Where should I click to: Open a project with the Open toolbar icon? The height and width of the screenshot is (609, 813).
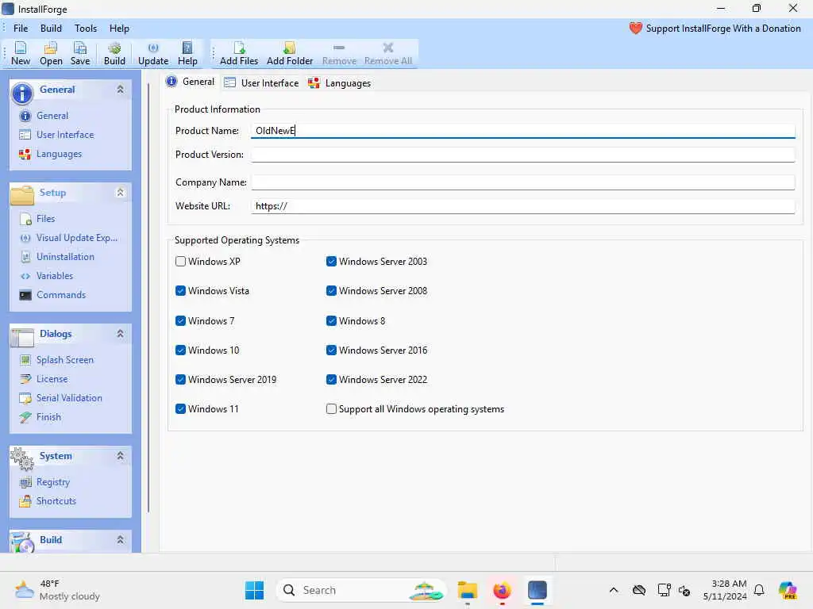pyautogui.click(x=51, y=53)
